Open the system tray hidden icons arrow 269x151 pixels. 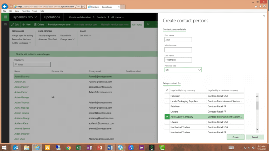tap(241, 148)
